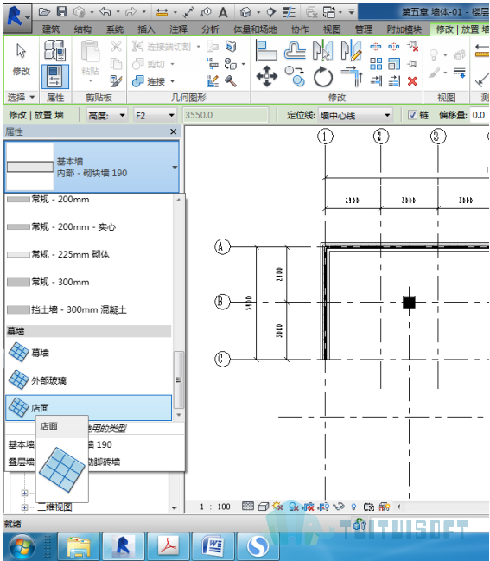Click the Text (A) tool in quick toolbar
The height and width of the screenshot is (561, 490).
223,12
